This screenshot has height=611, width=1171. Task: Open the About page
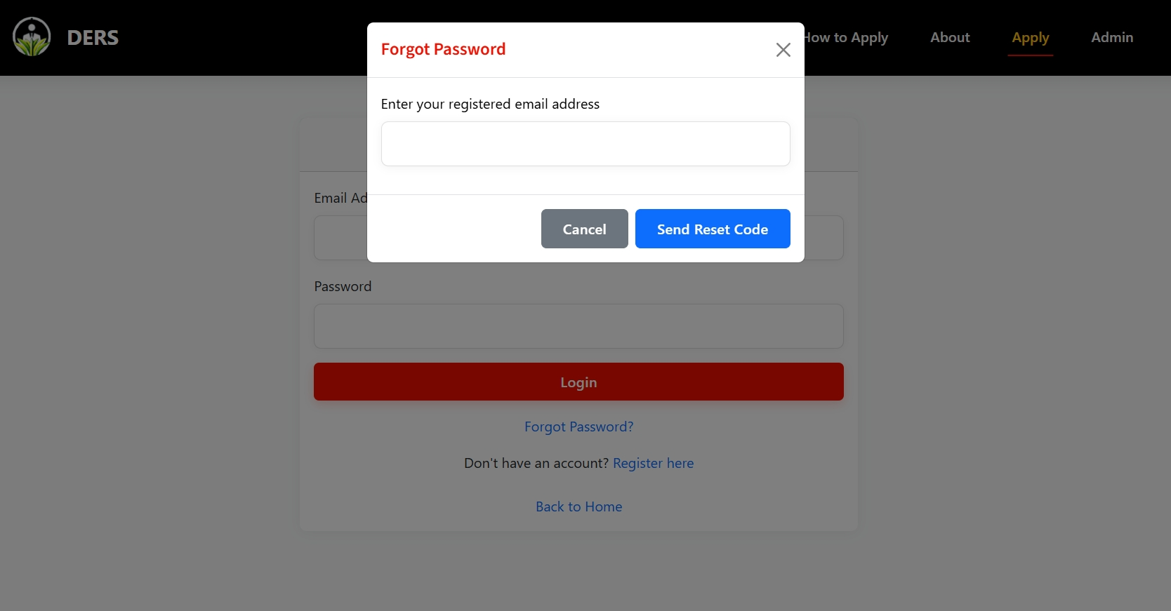pyautogui.click(x=949, y=38)
